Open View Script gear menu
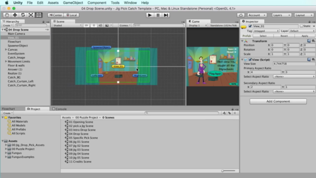This screenshot has height=178, width=316. (313, 59)
